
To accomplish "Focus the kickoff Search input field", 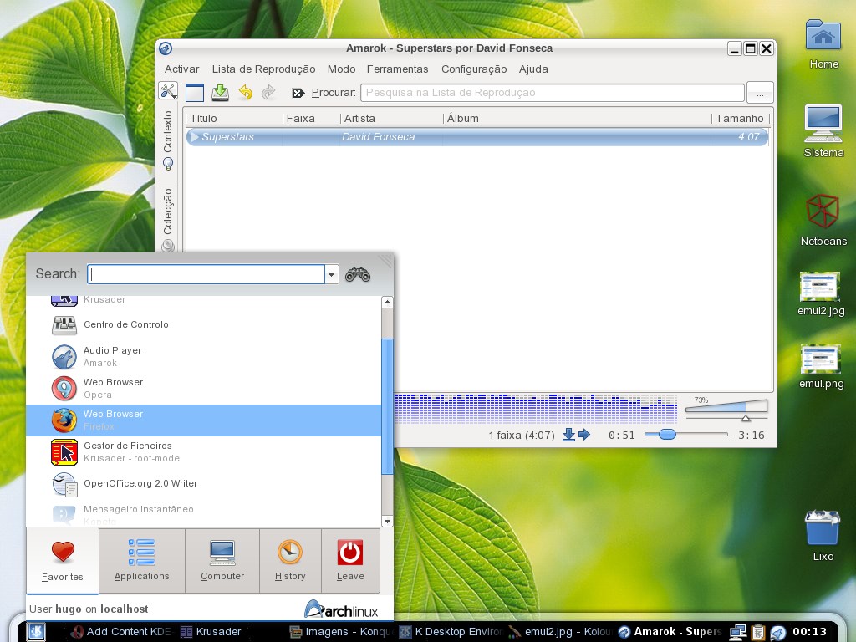I will pyautogui.click(x=206, y=274).
